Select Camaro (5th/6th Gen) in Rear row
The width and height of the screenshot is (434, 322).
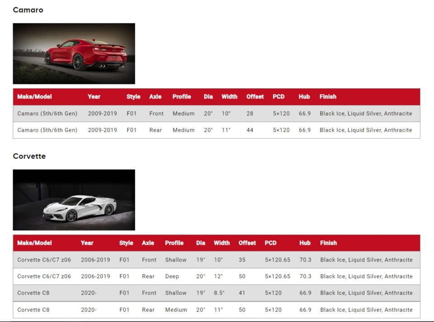[47, 130]
